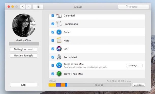This screenshot has width=155, height=94.
Task: Click the iCloud label above the storage bar
Action: pos(52,81)
